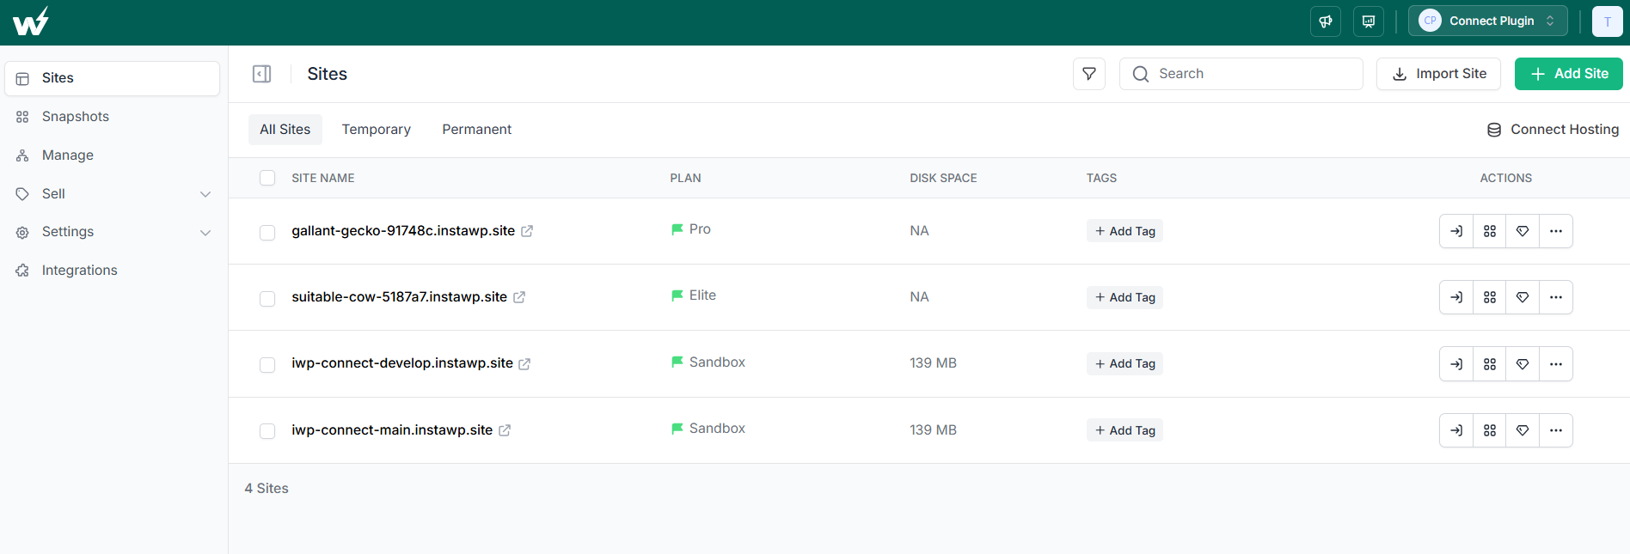Viewport: 1630px width, 554px height.
Task: Click the Import Site button
Action: 1438,74
